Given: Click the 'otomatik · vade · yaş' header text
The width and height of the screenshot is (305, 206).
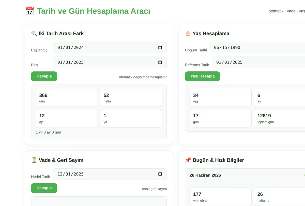Looking at the screenshot, I should pyautogui.click(x=287, y=11).
